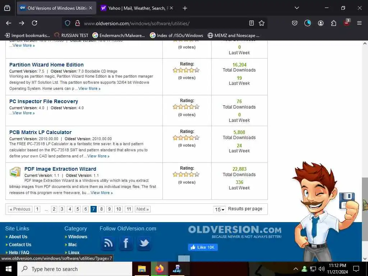Open the MEMZ and Noescape bookmark

pyautogui.click(x=234, y=36)
